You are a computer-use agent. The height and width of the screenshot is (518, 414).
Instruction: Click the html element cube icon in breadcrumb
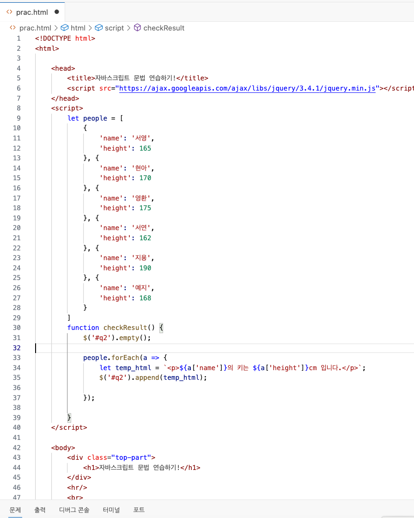click(x=65, y=28)
